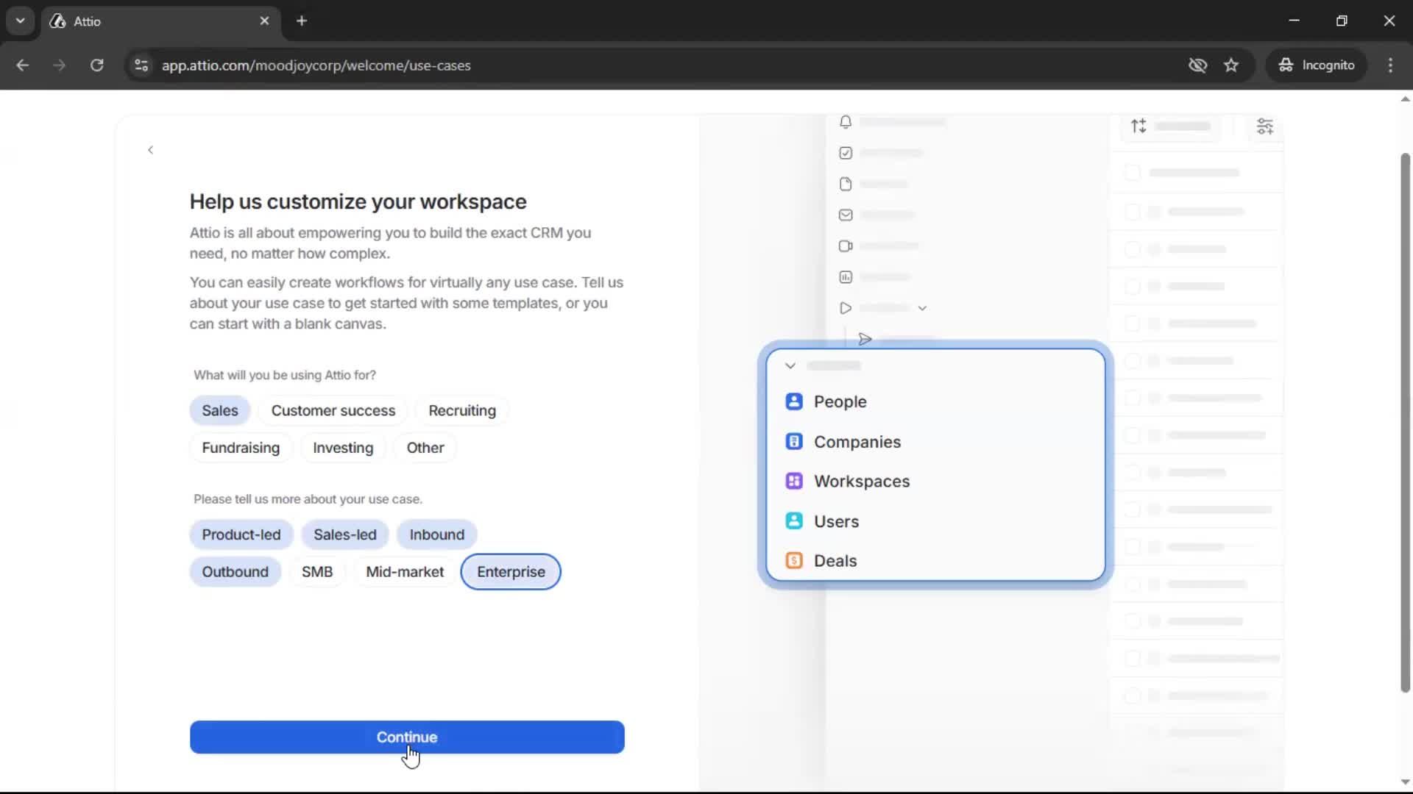Open Workspaces from the popup list
This screenshot has width=1413, height=794.
pyautogui.click(x=863, y=482)
